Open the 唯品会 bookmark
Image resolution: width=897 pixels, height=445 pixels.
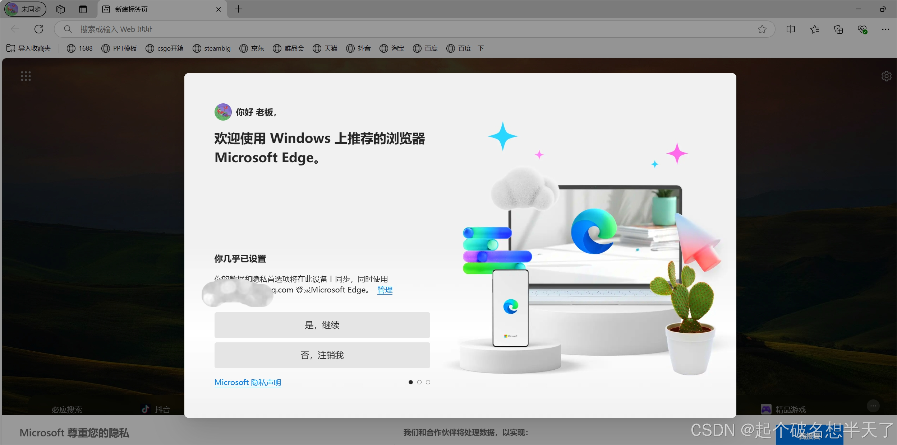(289, 48)
